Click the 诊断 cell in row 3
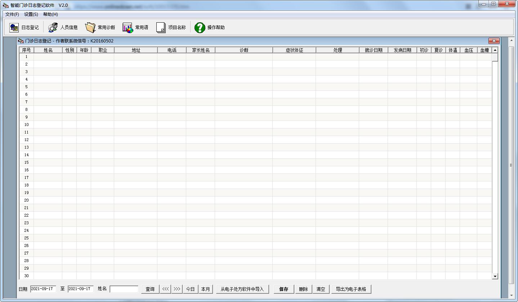This screenshot has width=518, height=302. 244,72
